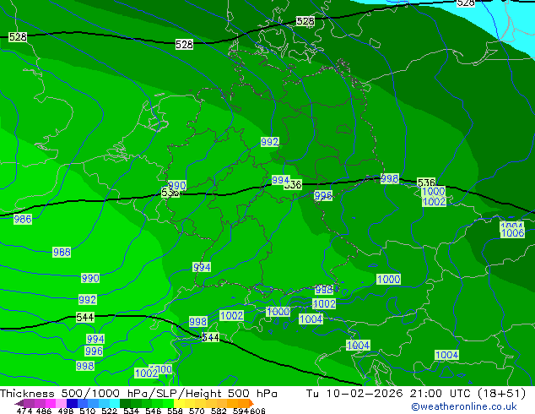Image resolution: width=535 pixels, height=414 pixels.
Task: Click the forecast time 'Tu 10-02-2026 21:00 UTC (18+51)'
Action: pos(416,394)
